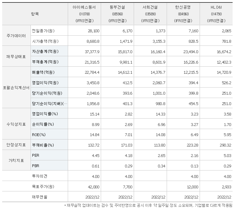
Task: Select the 목표주가(원) row label
Action: (43, 186)
